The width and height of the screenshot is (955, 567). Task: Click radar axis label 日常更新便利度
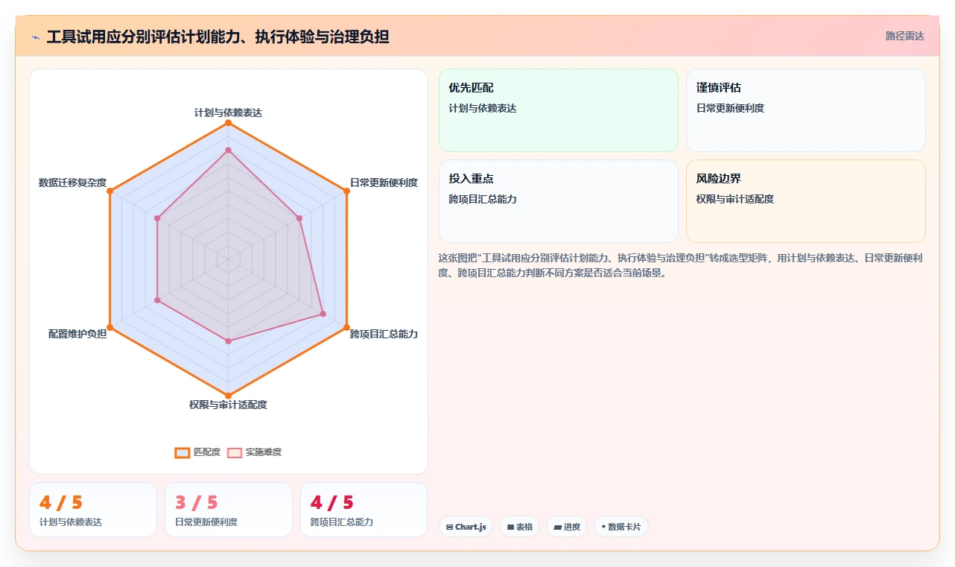point(384,183)
